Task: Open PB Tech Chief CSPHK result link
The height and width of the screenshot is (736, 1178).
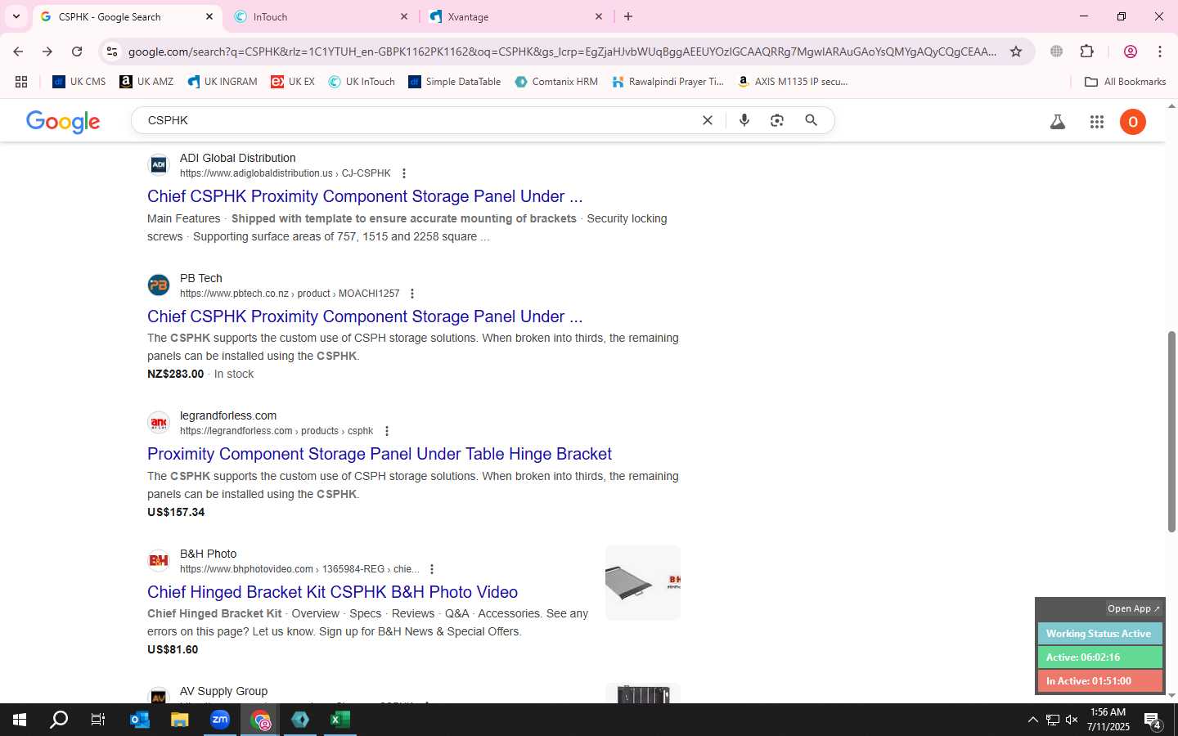Action: click(x=365, y=316)
